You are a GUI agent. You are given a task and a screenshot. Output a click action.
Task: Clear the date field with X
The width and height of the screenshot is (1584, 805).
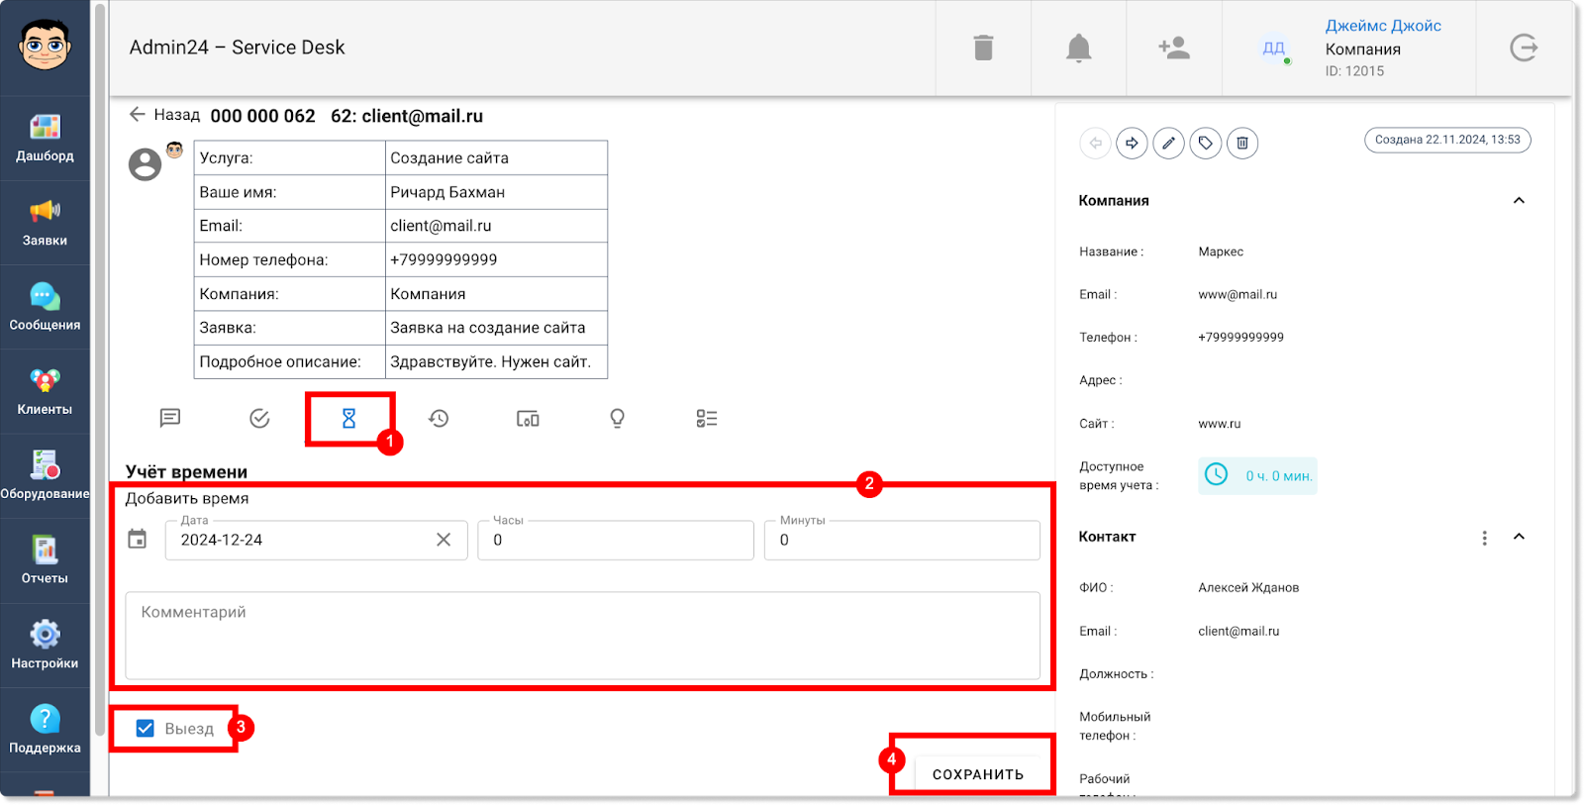[x=444, y=540]
